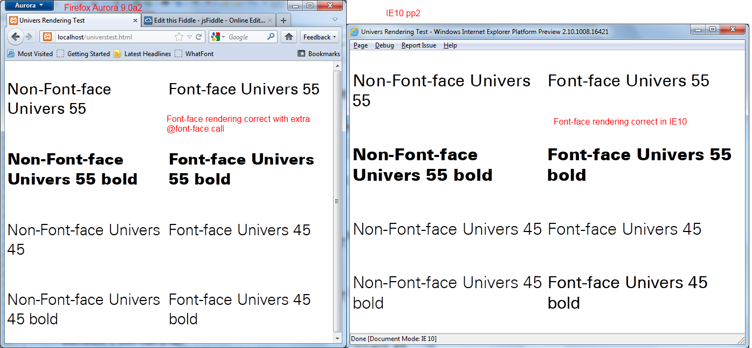Click the Firefox vertical scrollbar down arrow
Screen dimensions: 752x348
337,338
